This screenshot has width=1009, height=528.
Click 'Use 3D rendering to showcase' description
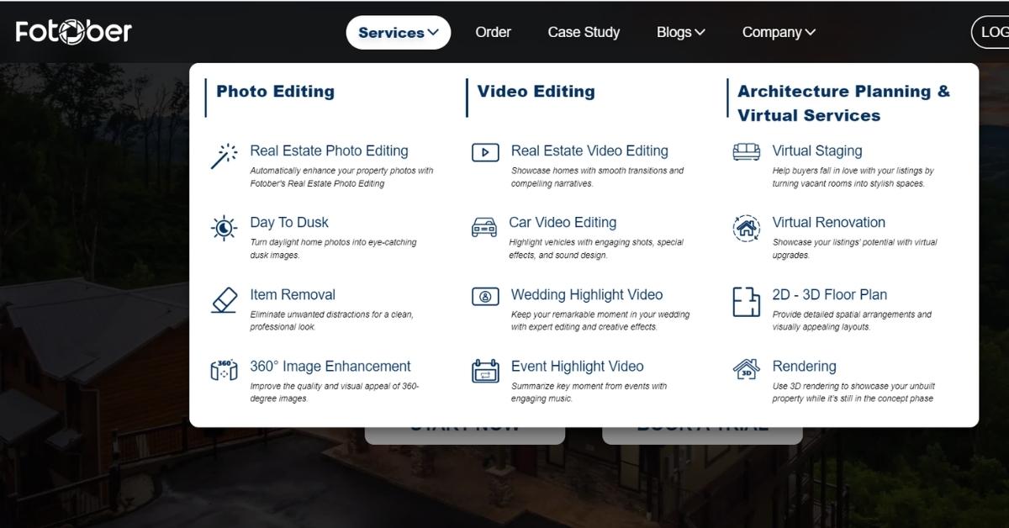coord(853,392)
